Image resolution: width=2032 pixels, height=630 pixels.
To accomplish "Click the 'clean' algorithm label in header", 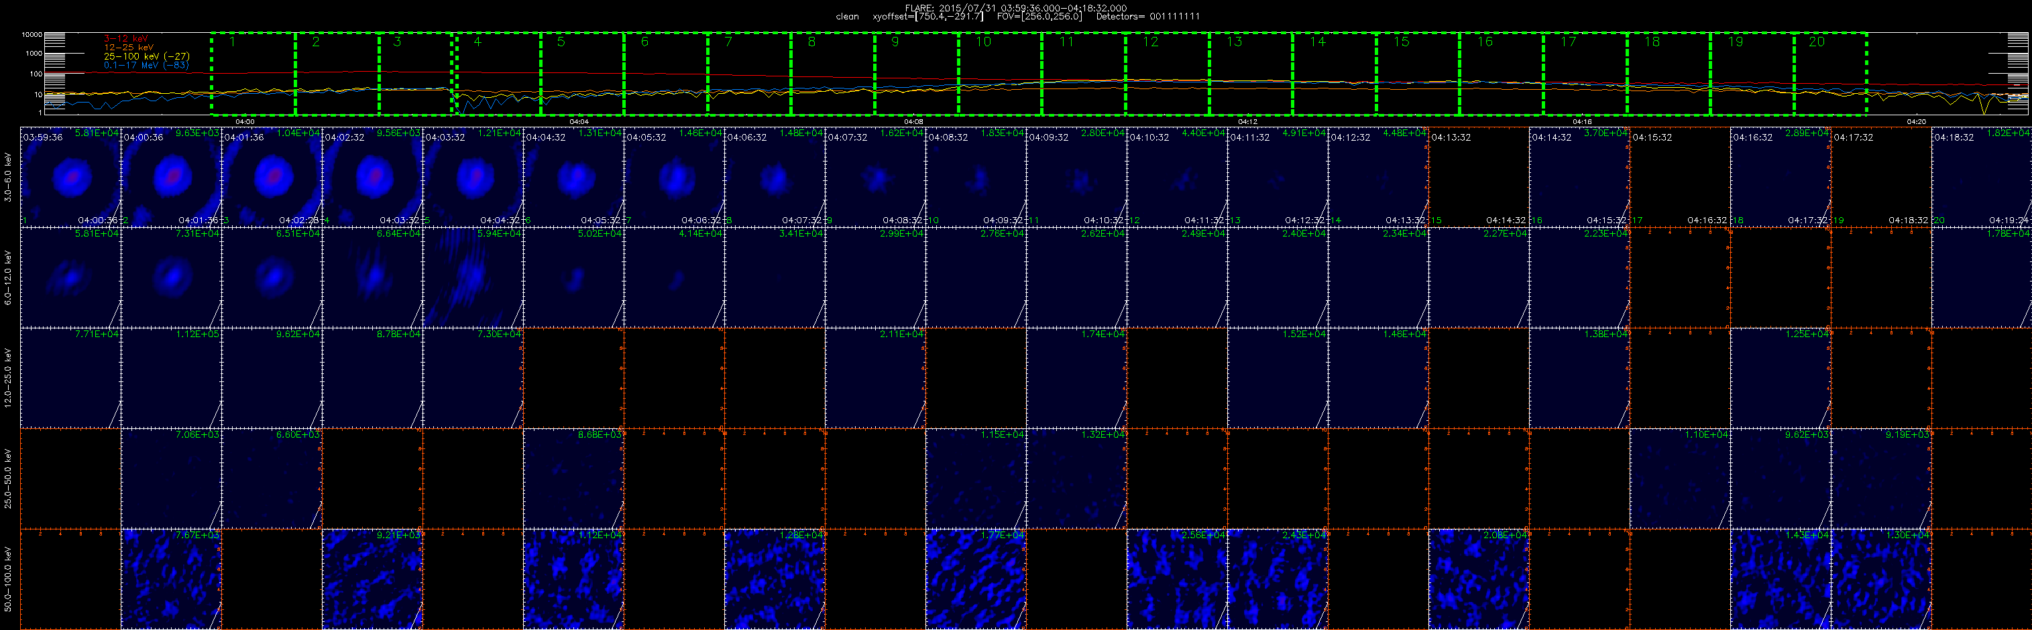I will (x=847, y=17).
